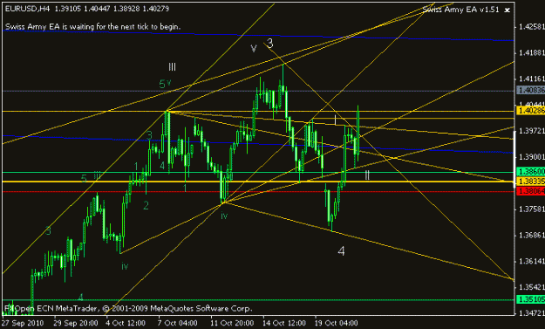Click the gray 1.40836 price tag

coord(531,91)
